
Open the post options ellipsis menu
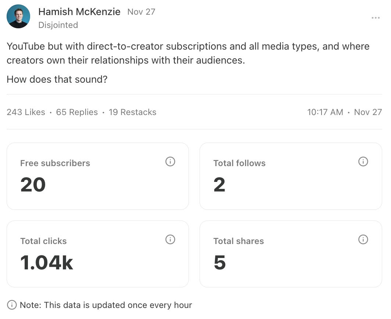coord(376,18)
